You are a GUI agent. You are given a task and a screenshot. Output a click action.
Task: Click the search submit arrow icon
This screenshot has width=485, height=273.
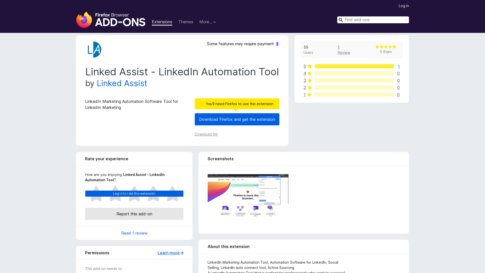[405, 20]
